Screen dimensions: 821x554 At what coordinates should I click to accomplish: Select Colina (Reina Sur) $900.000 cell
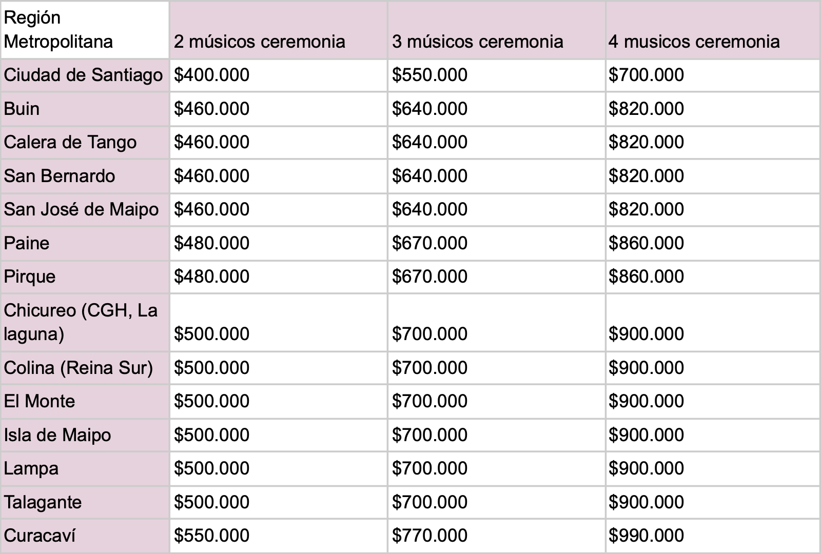[713, 368]
